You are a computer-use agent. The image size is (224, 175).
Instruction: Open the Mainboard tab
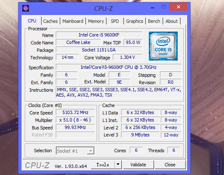pyautogui.click(x=73, y=21)
